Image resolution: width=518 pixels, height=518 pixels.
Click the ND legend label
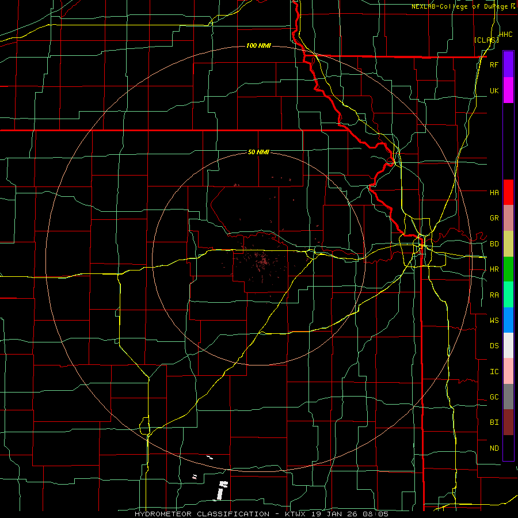coord(494,448)
